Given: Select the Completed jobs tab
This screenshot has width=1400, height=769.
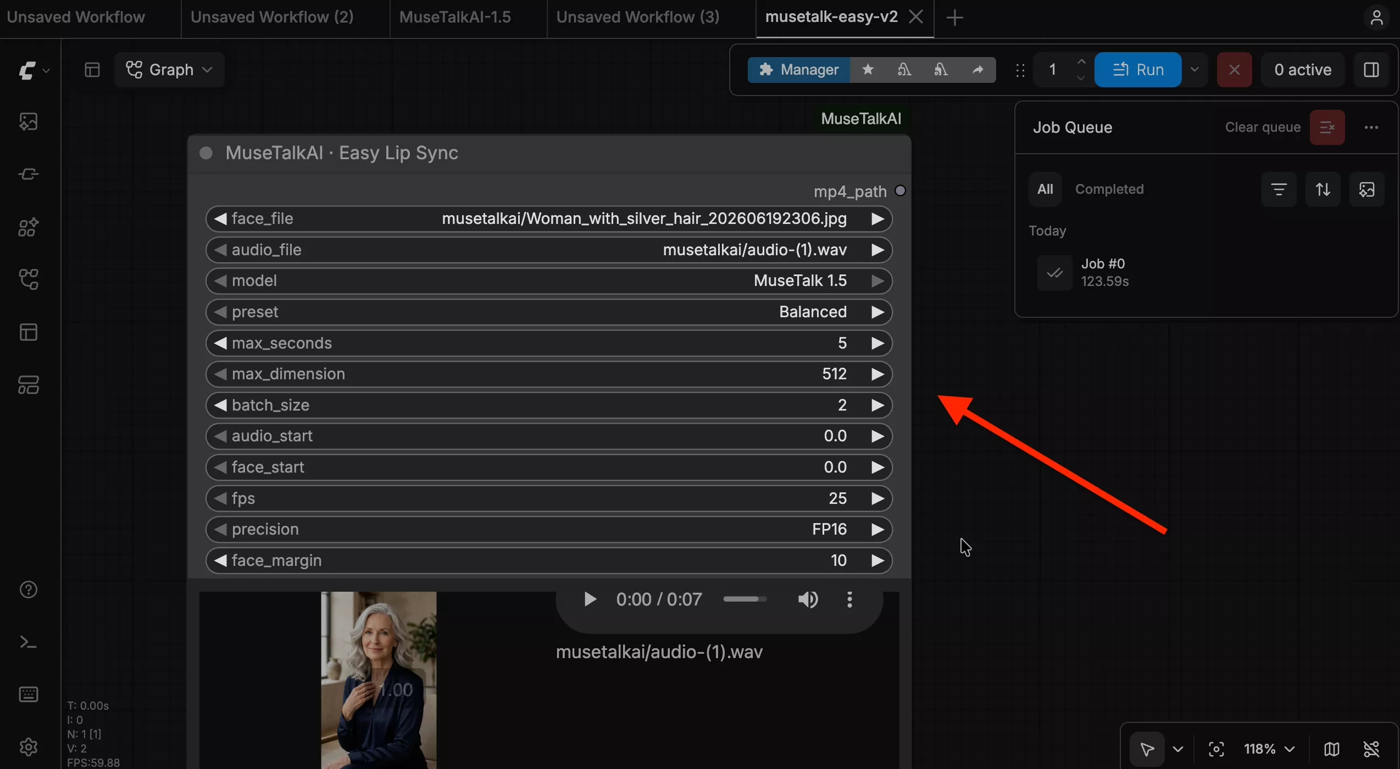Looking at the screenshot, I should [x=1109, y=189].
